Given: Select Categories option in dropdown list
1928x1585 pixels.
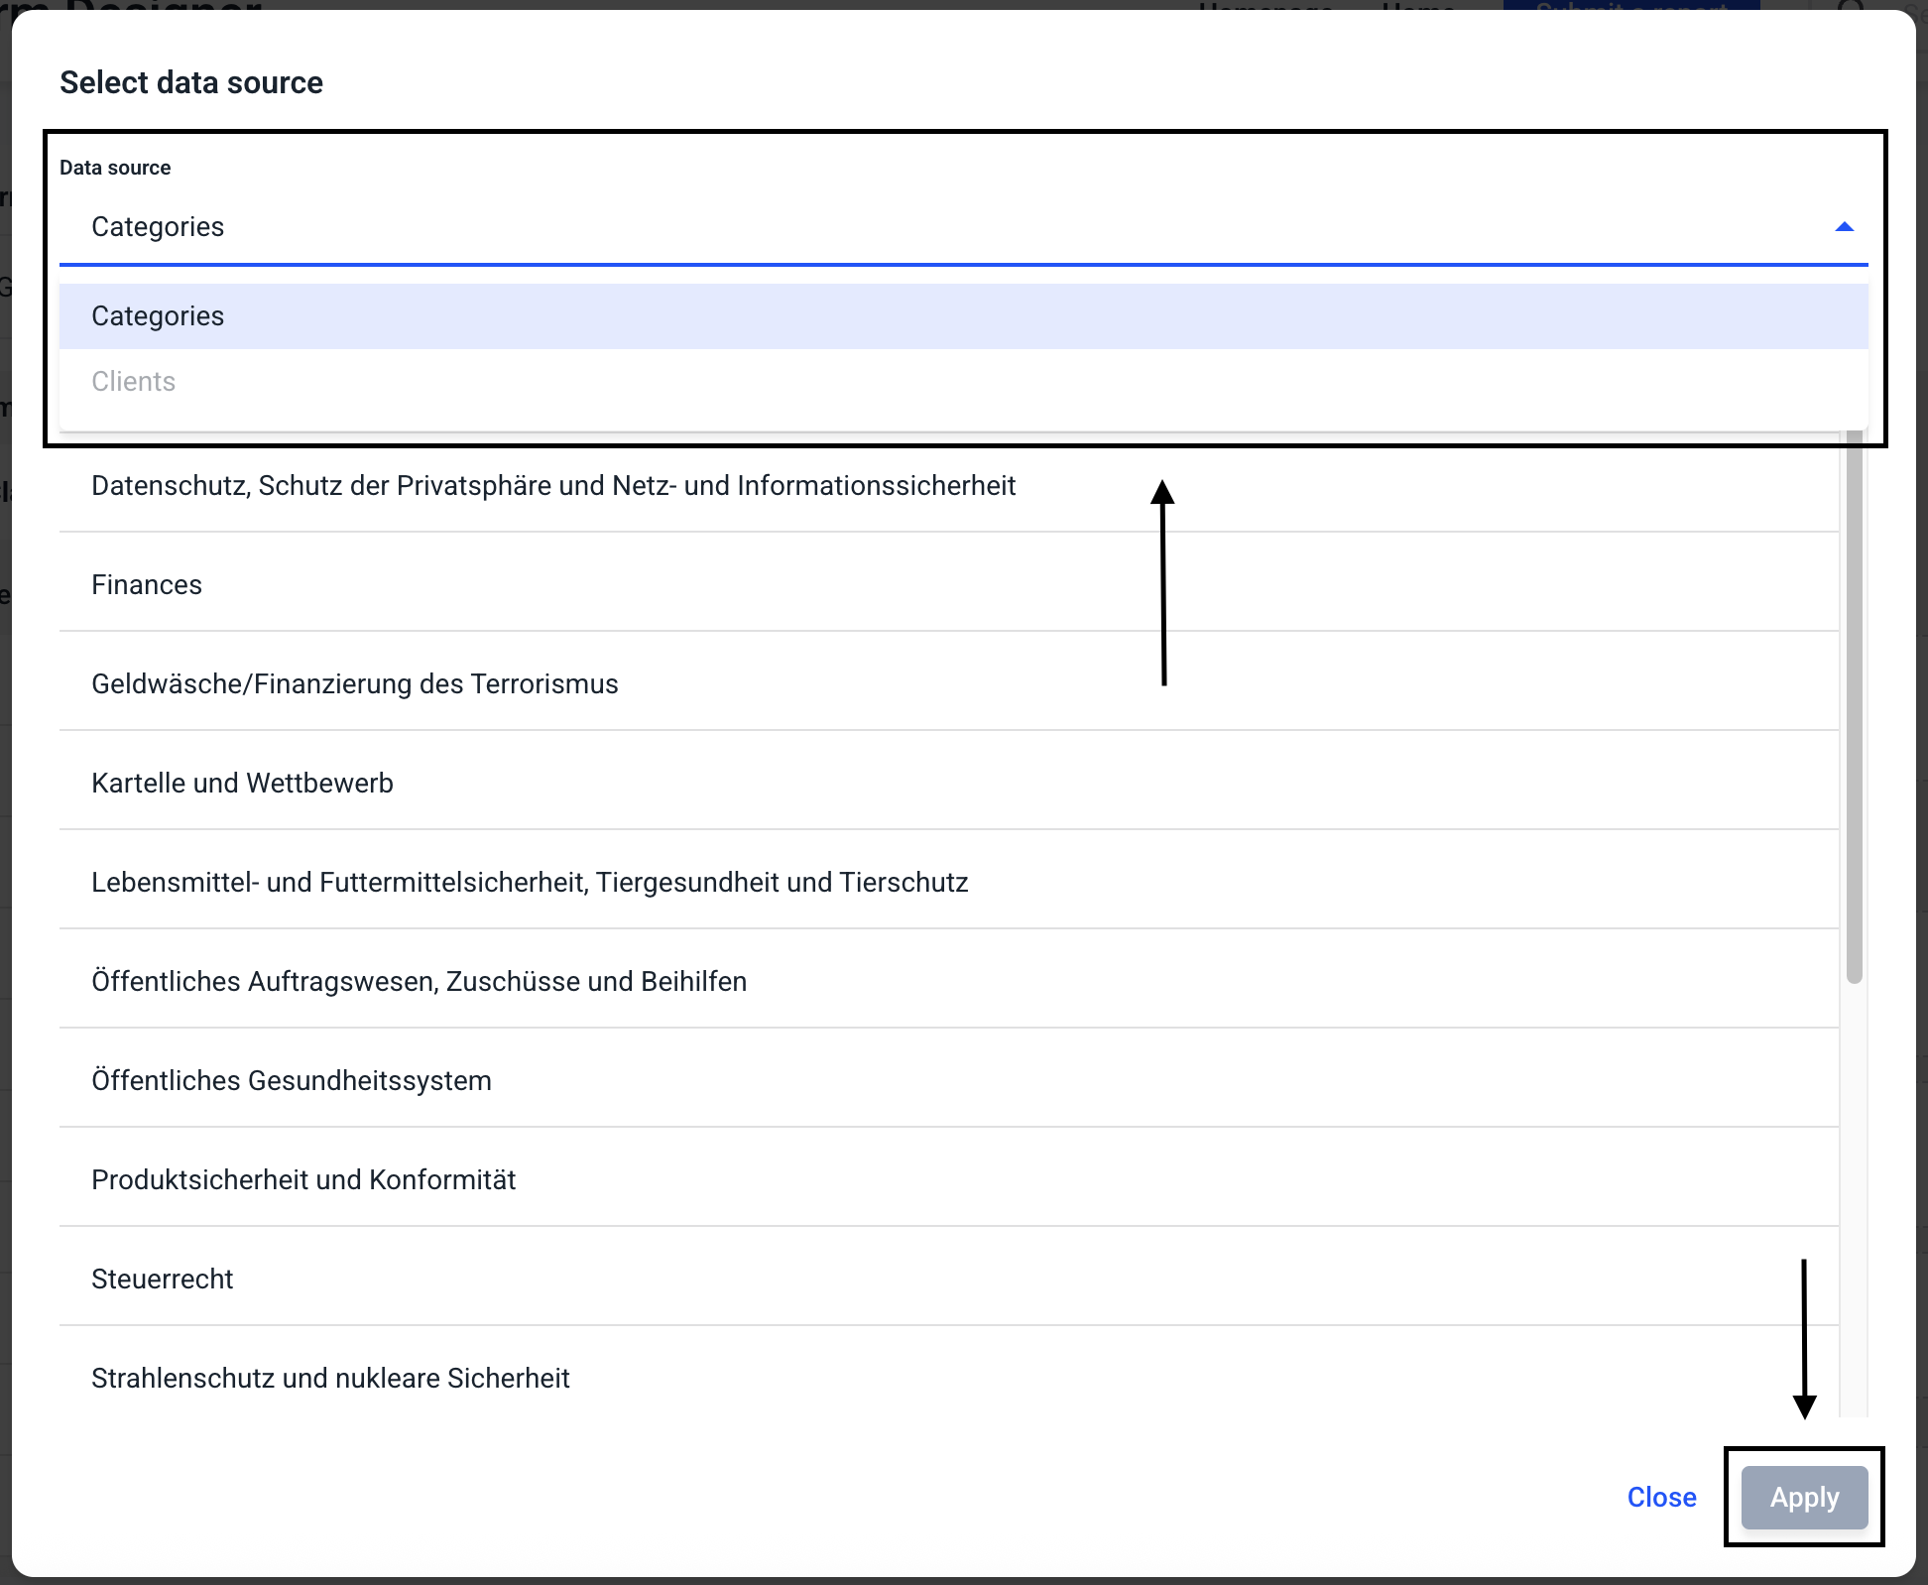Looking at the screenshot, I should pyautogui.click(x=158, y=316).
